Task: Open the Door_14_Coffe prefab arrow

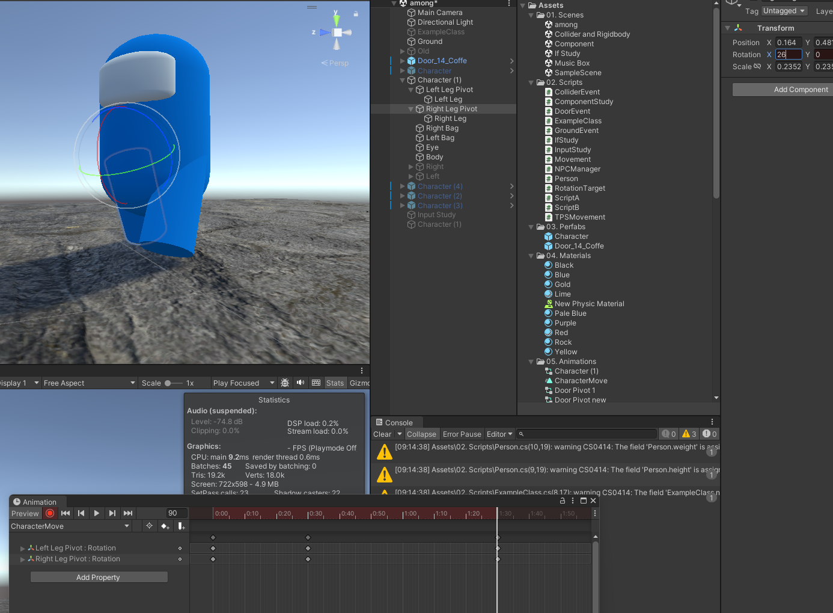Action: 511,61
